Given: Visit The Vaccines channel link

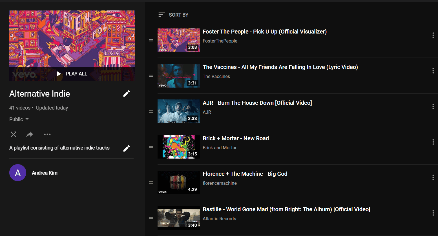Looking at the screenshot, I should (216, 76).
